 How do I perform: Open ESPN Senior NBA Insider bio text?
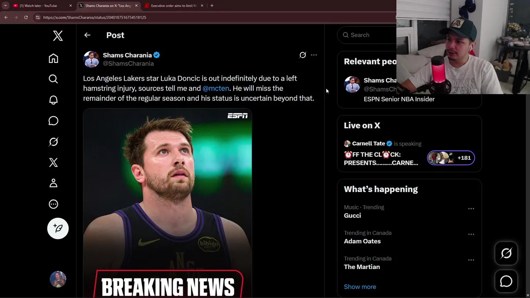pyautogui.click(x=399, y=99)
